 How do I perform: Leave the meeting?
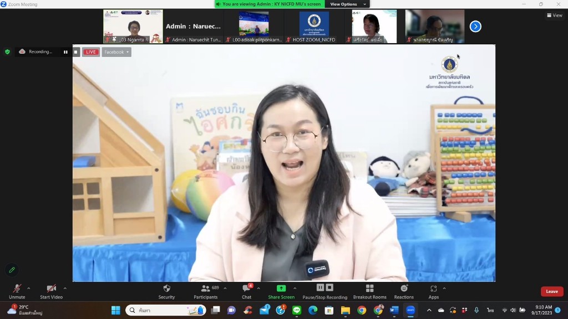[552, 291]
